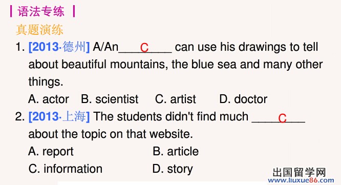
Task: Select answer option C. artist
Action: pos(176,99)
